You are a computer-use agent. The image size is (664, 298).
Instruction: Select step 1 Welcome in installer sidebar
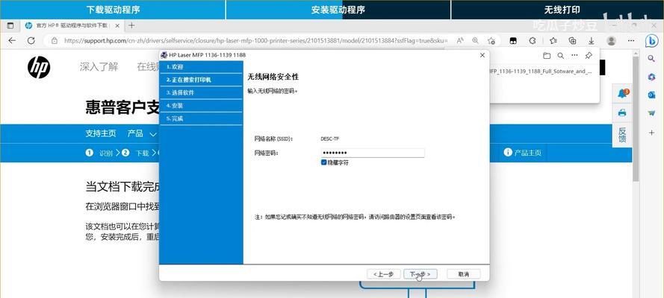[201, 67]
